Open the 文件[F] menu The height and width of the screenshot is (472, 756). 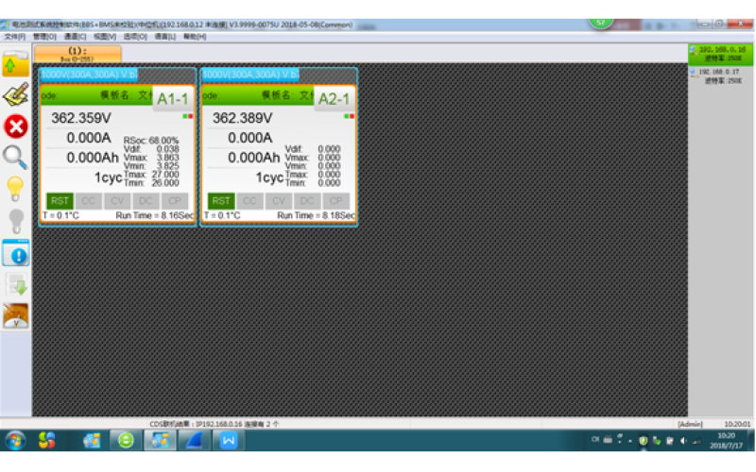pos(14,37)
